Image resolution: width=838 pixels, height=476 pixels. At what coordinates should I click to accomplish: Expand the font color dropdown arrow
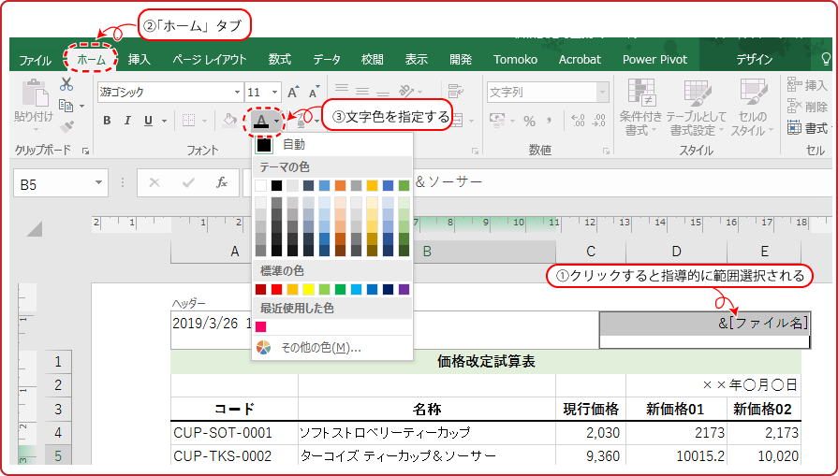(276, 122)
